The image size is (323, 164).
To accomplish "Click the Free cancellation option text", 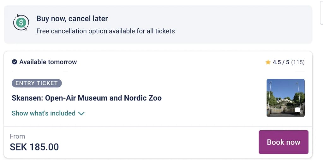I will click(105, 31).
